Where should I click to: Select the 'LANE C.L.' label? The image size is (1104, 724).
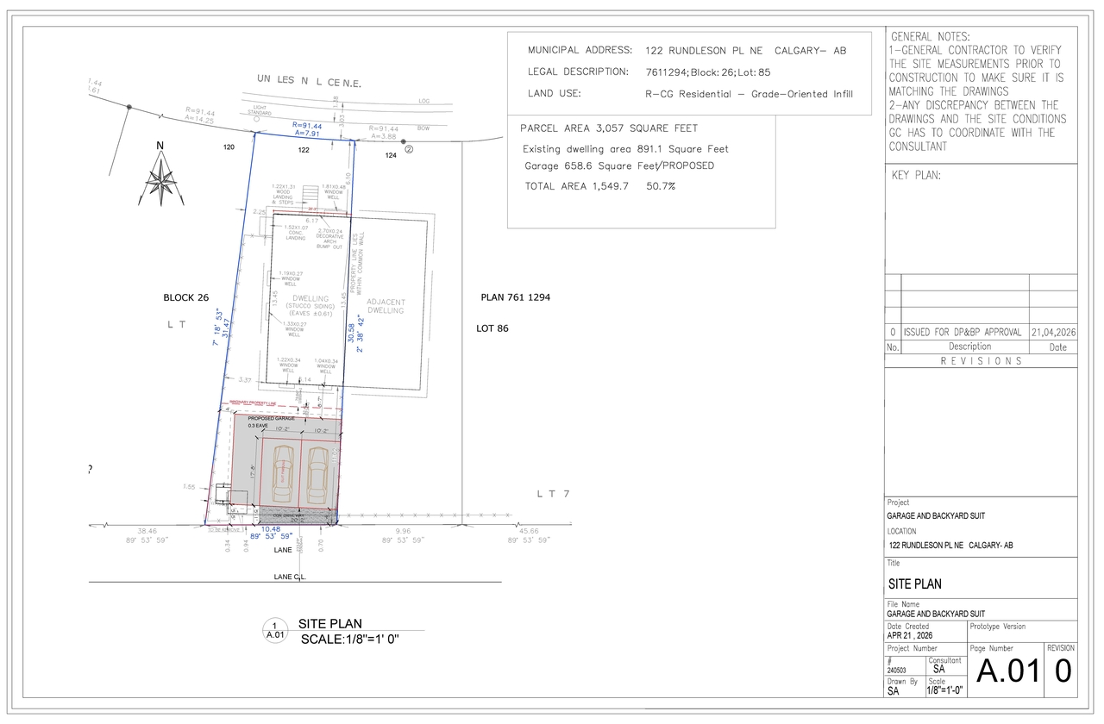click(x=289, y=577)
